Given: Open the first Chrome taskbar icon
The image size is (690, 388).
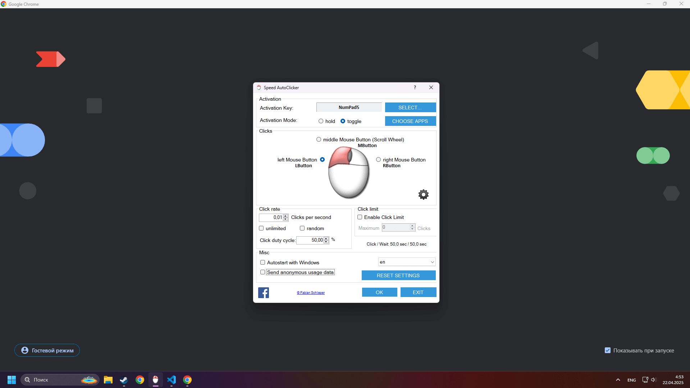Looking at the screenshot, I should (x=140, y=380).
